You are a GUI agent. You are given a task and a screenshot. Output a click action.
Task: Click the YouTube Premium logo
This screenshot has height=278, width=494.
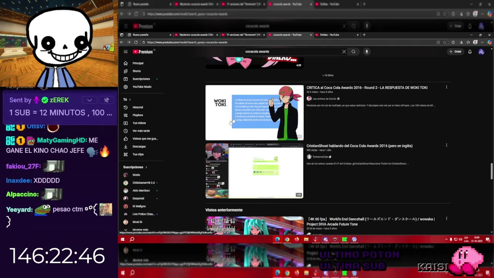pyautogui.click(x=143, y=52)
